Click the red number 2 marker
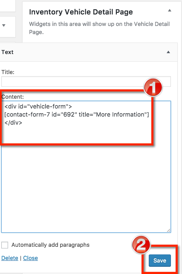 141,245
